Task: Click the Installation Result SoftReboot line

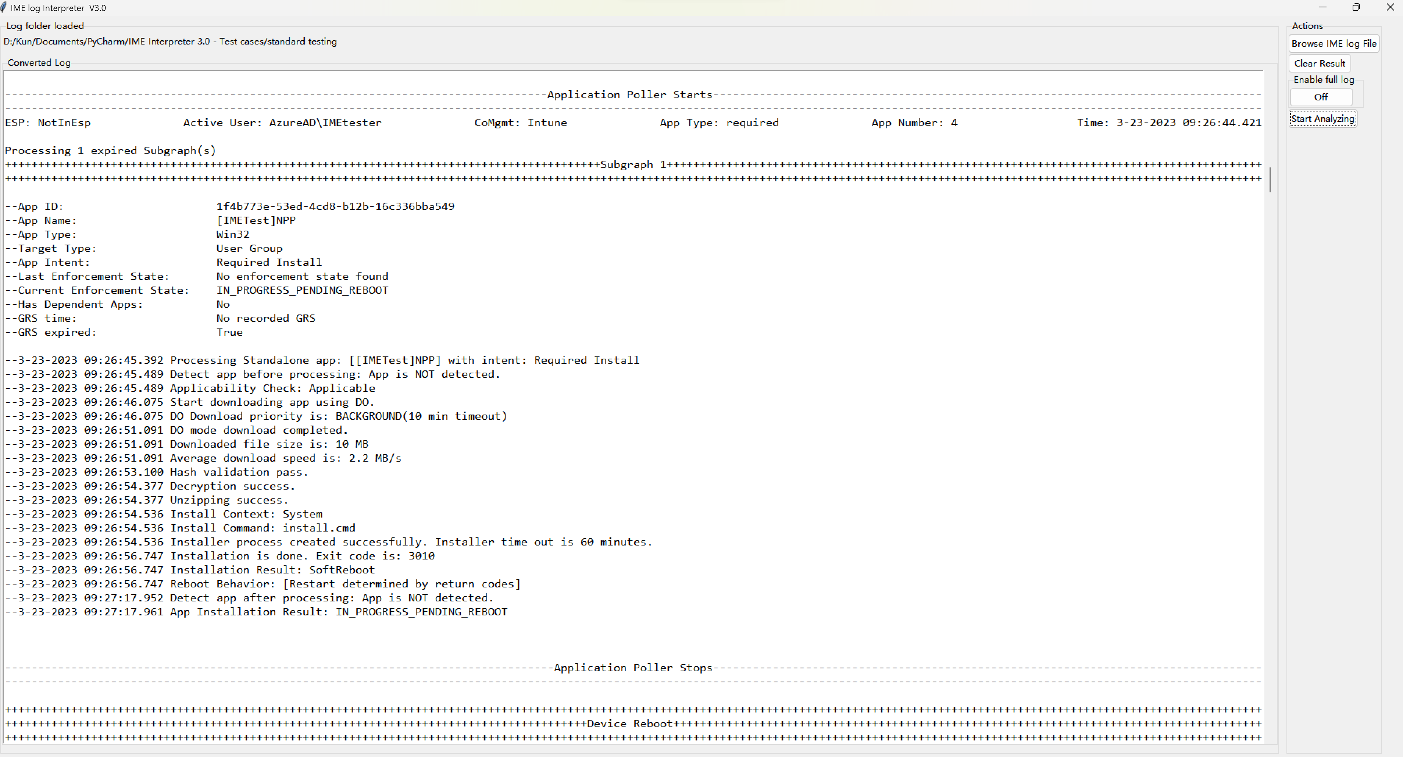Action: point(190,569)
